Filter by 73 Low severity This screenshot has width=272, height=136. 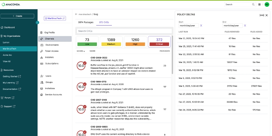pos(87,42)
